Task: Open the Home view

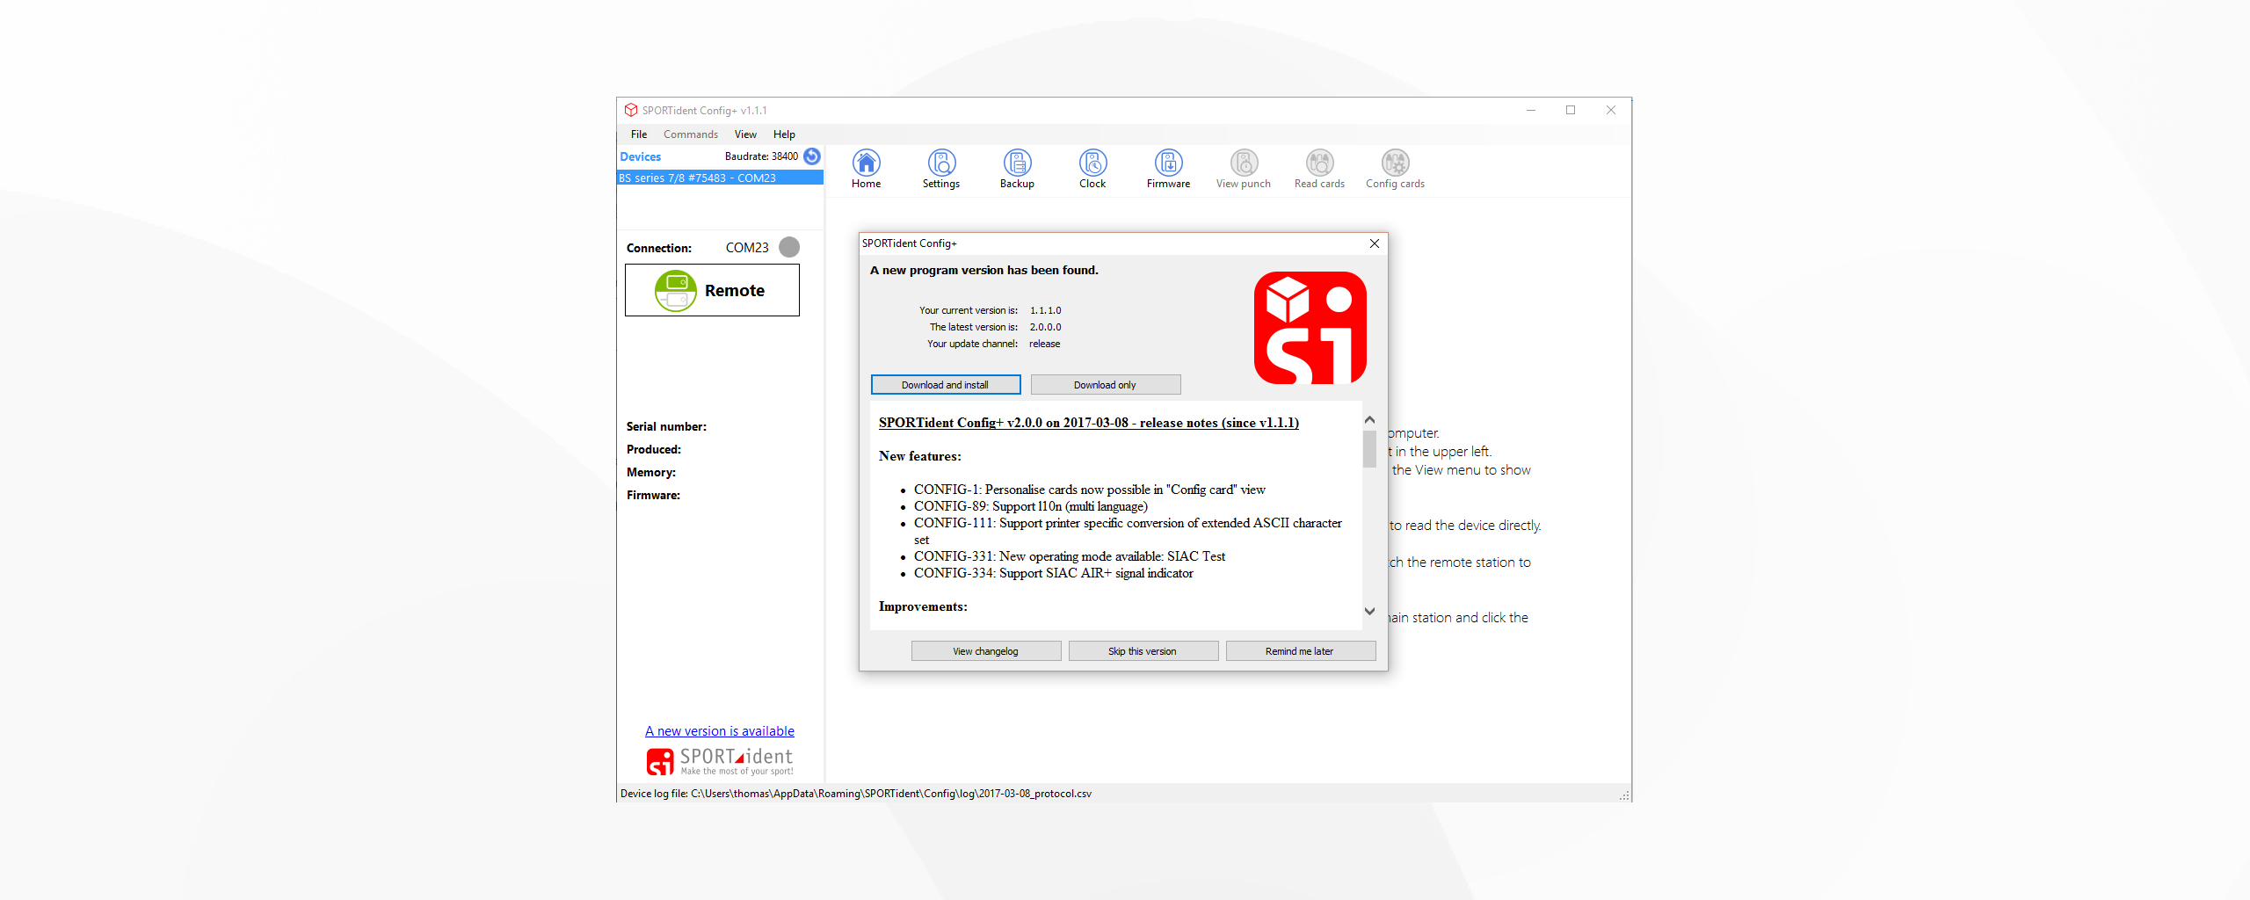Action: point(866,169)
